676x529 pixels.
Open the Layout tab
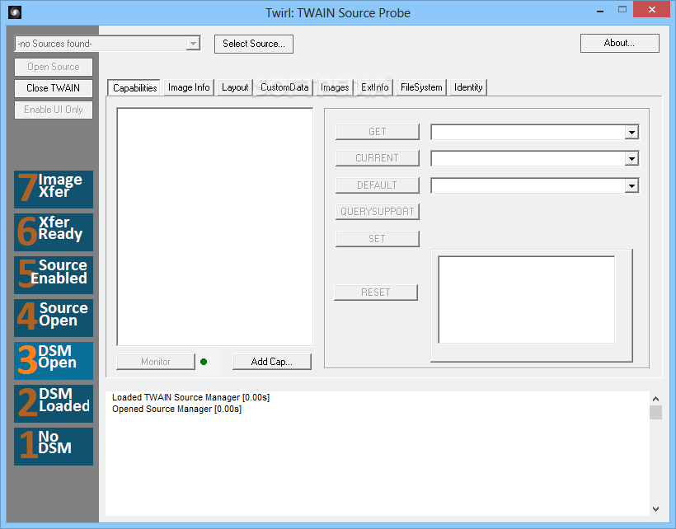click(235, 87)
